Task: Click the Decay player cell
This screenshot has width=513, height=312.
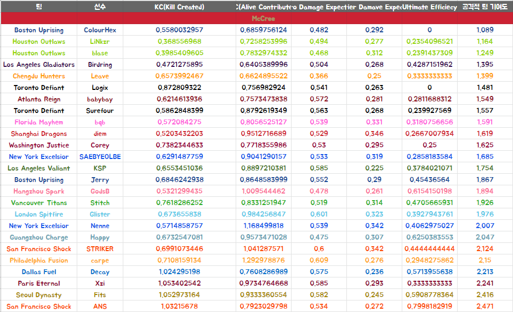Action: point(100,272)
